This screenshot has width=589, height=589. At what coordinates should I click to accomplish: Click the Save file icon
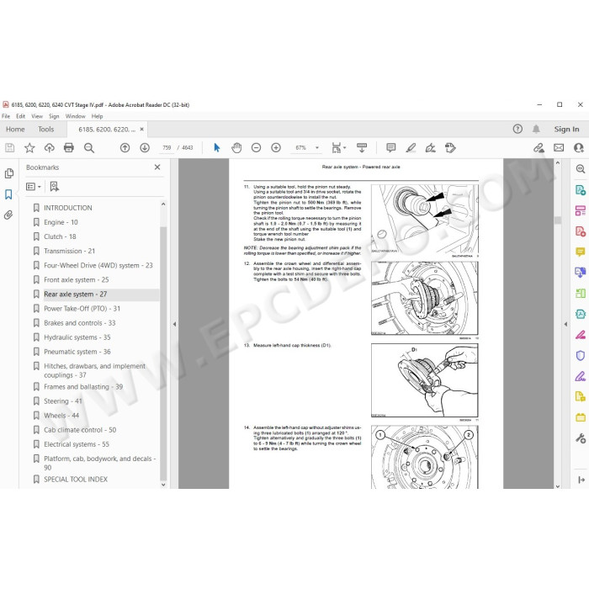coord(10,147)
